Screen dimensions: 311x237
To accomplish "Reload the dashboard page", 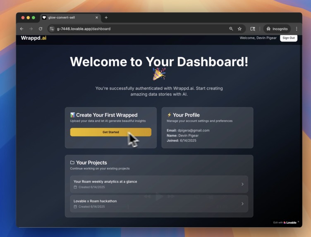I will 41,29.
